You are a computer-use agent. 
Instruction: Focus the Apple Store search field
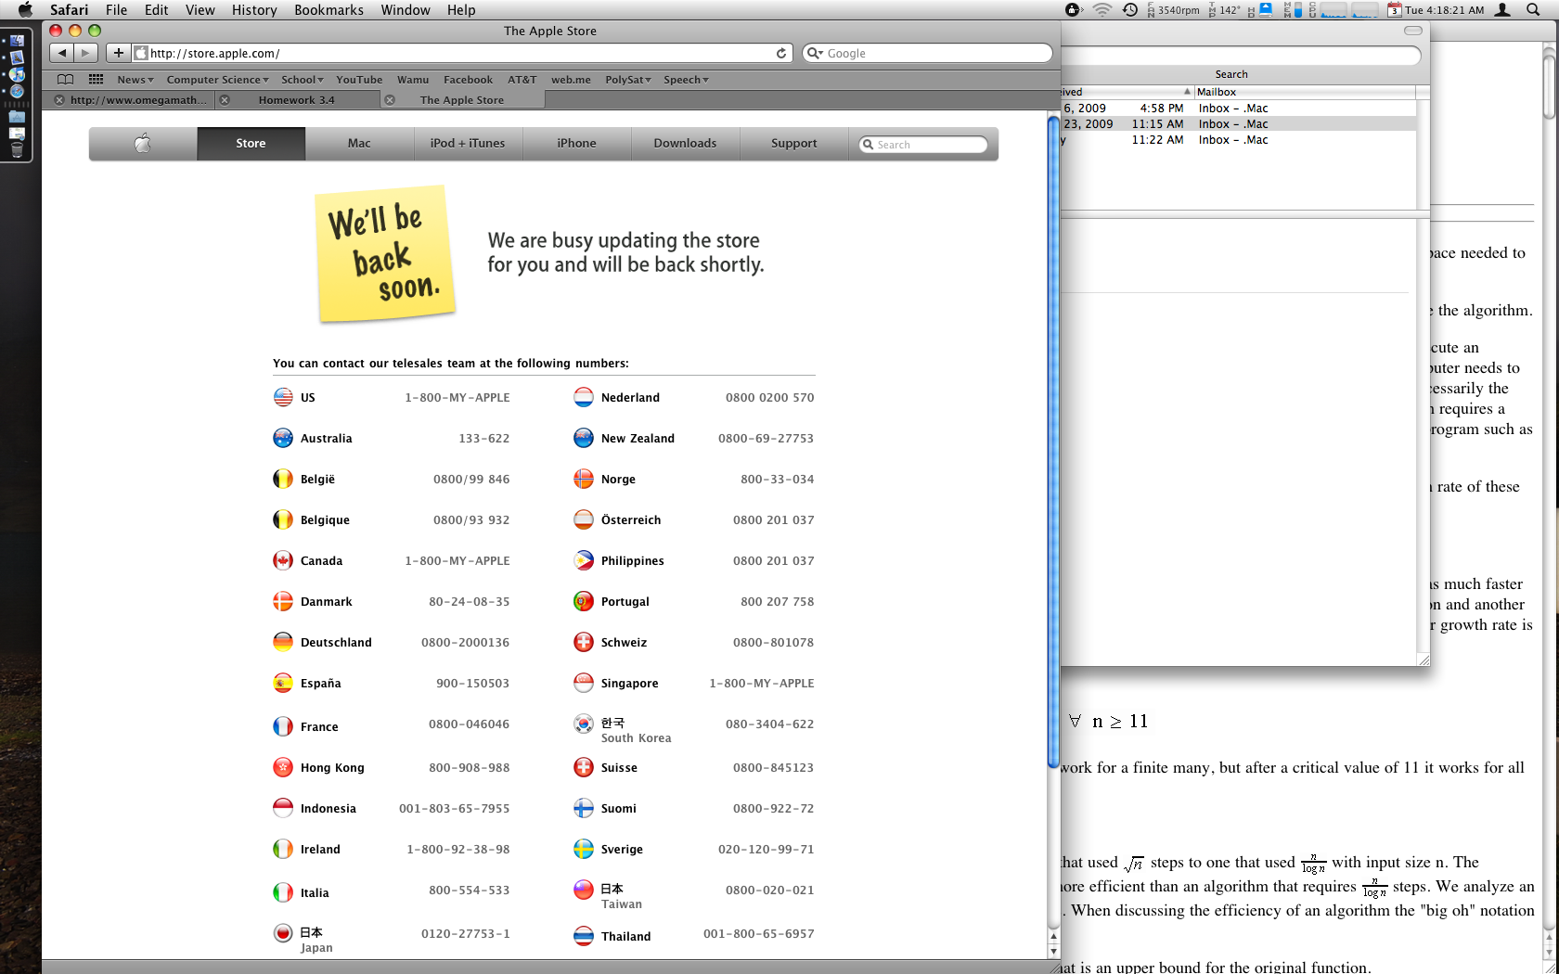point(923,144)
